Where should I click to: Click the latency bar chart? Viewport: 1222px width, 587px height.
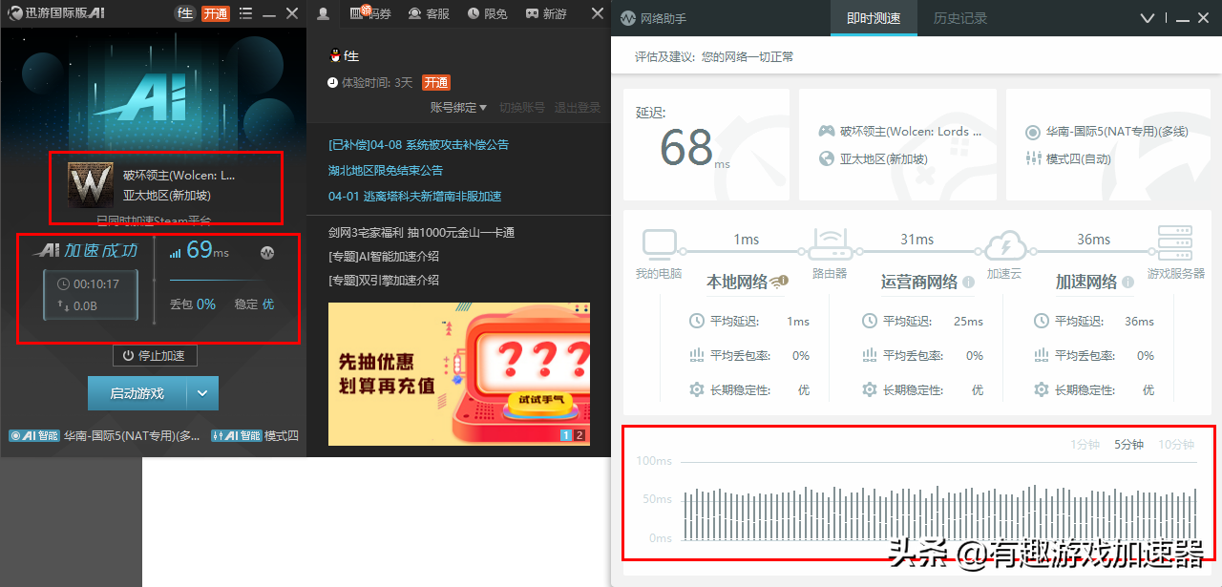click(x=940, y=514)
